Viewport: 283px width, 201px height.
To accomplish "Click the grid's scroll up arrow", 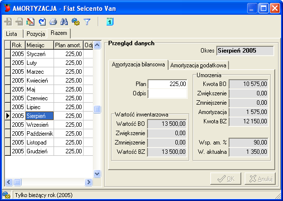I will (x=97, y=45).
